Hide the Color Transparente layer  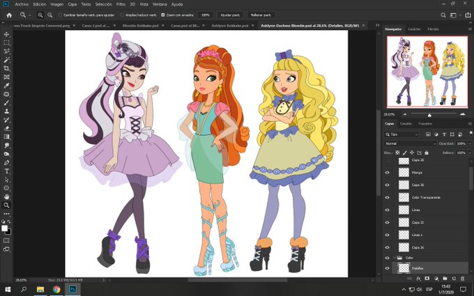(387, 198)
